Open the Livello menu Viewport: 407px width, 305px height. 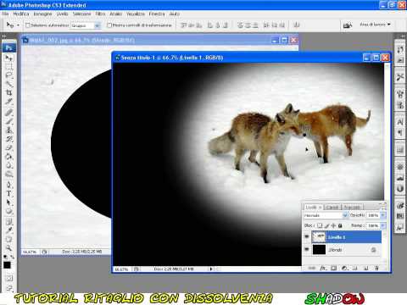click(62, 14)
